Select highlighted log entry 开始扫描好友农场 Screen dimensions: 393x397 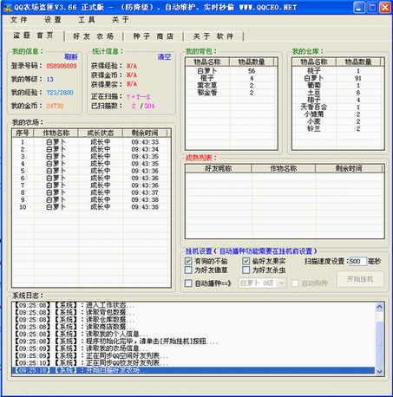click(x=193, y=370)
